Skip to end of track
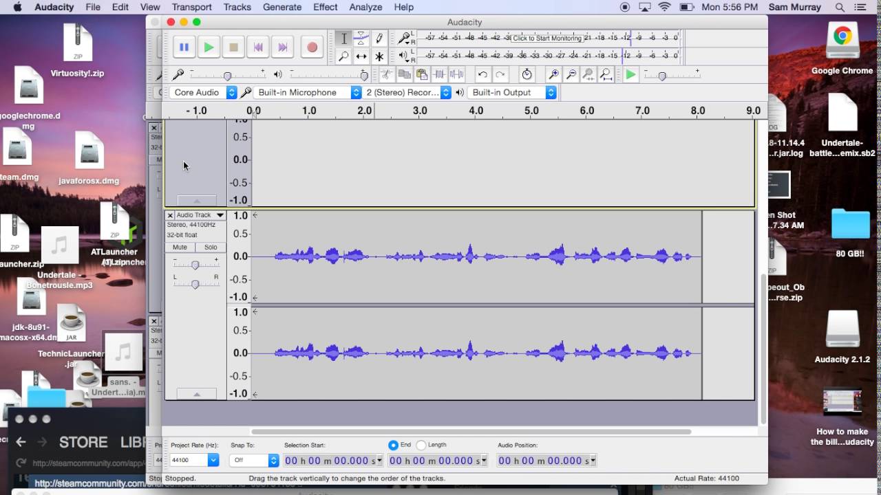 (x=283, y=47)
